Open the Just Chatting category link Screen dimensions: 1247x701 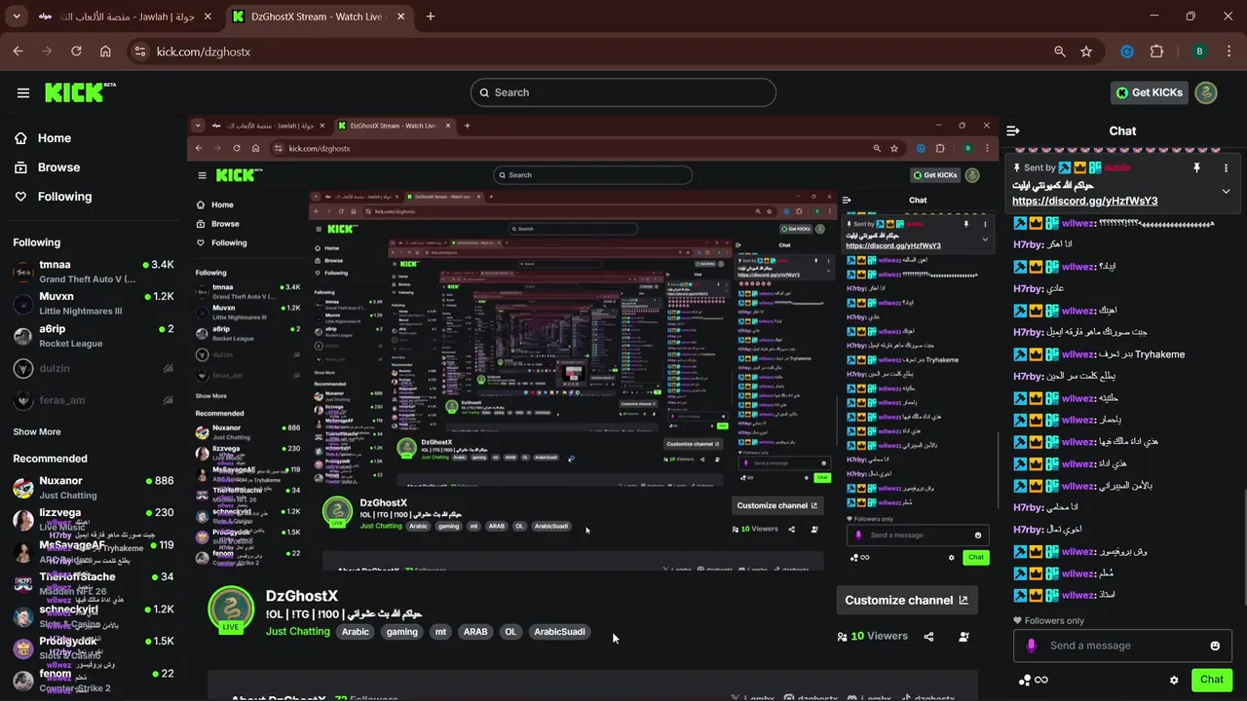[298, 632]
